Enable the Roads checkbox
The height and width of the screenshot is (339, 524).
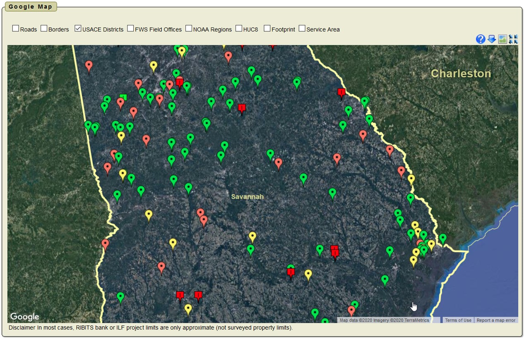tap(16, 29)
